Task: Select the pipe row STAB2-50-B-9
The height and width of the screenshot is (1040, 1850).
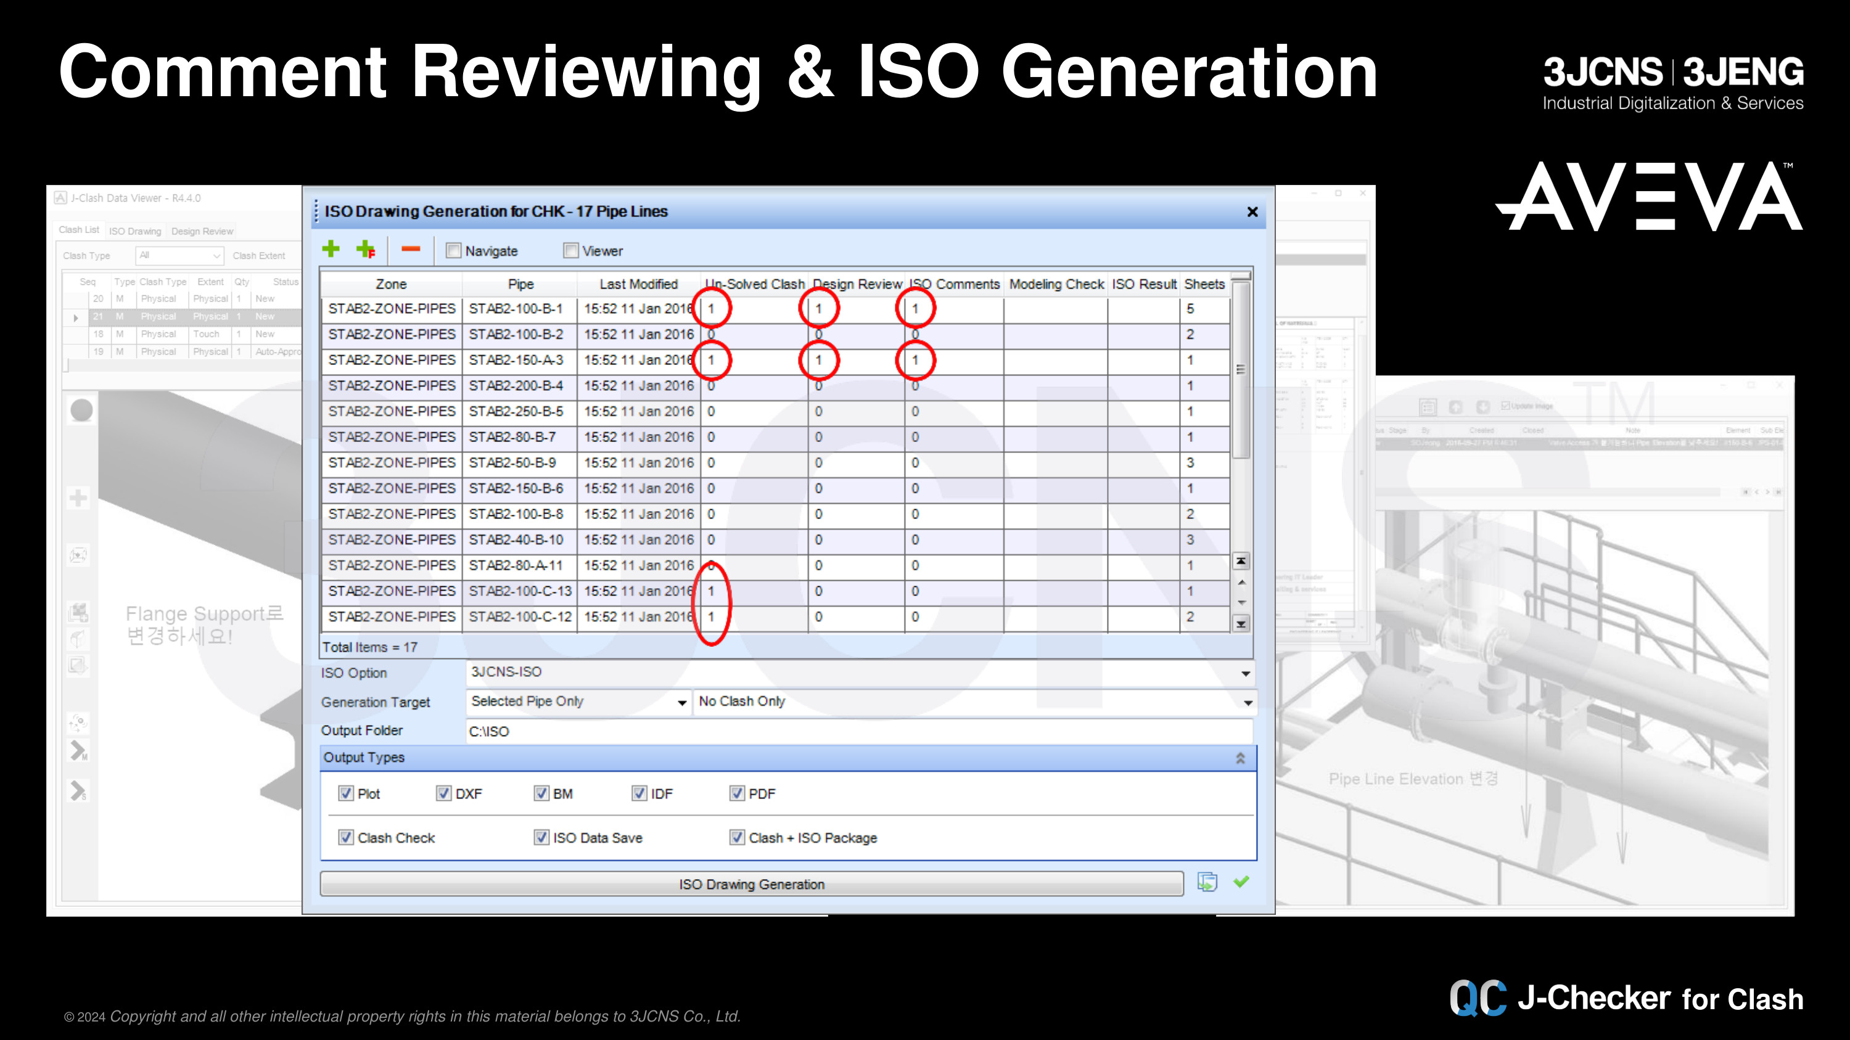Action: pyautogui.click(x=775, y=463)
